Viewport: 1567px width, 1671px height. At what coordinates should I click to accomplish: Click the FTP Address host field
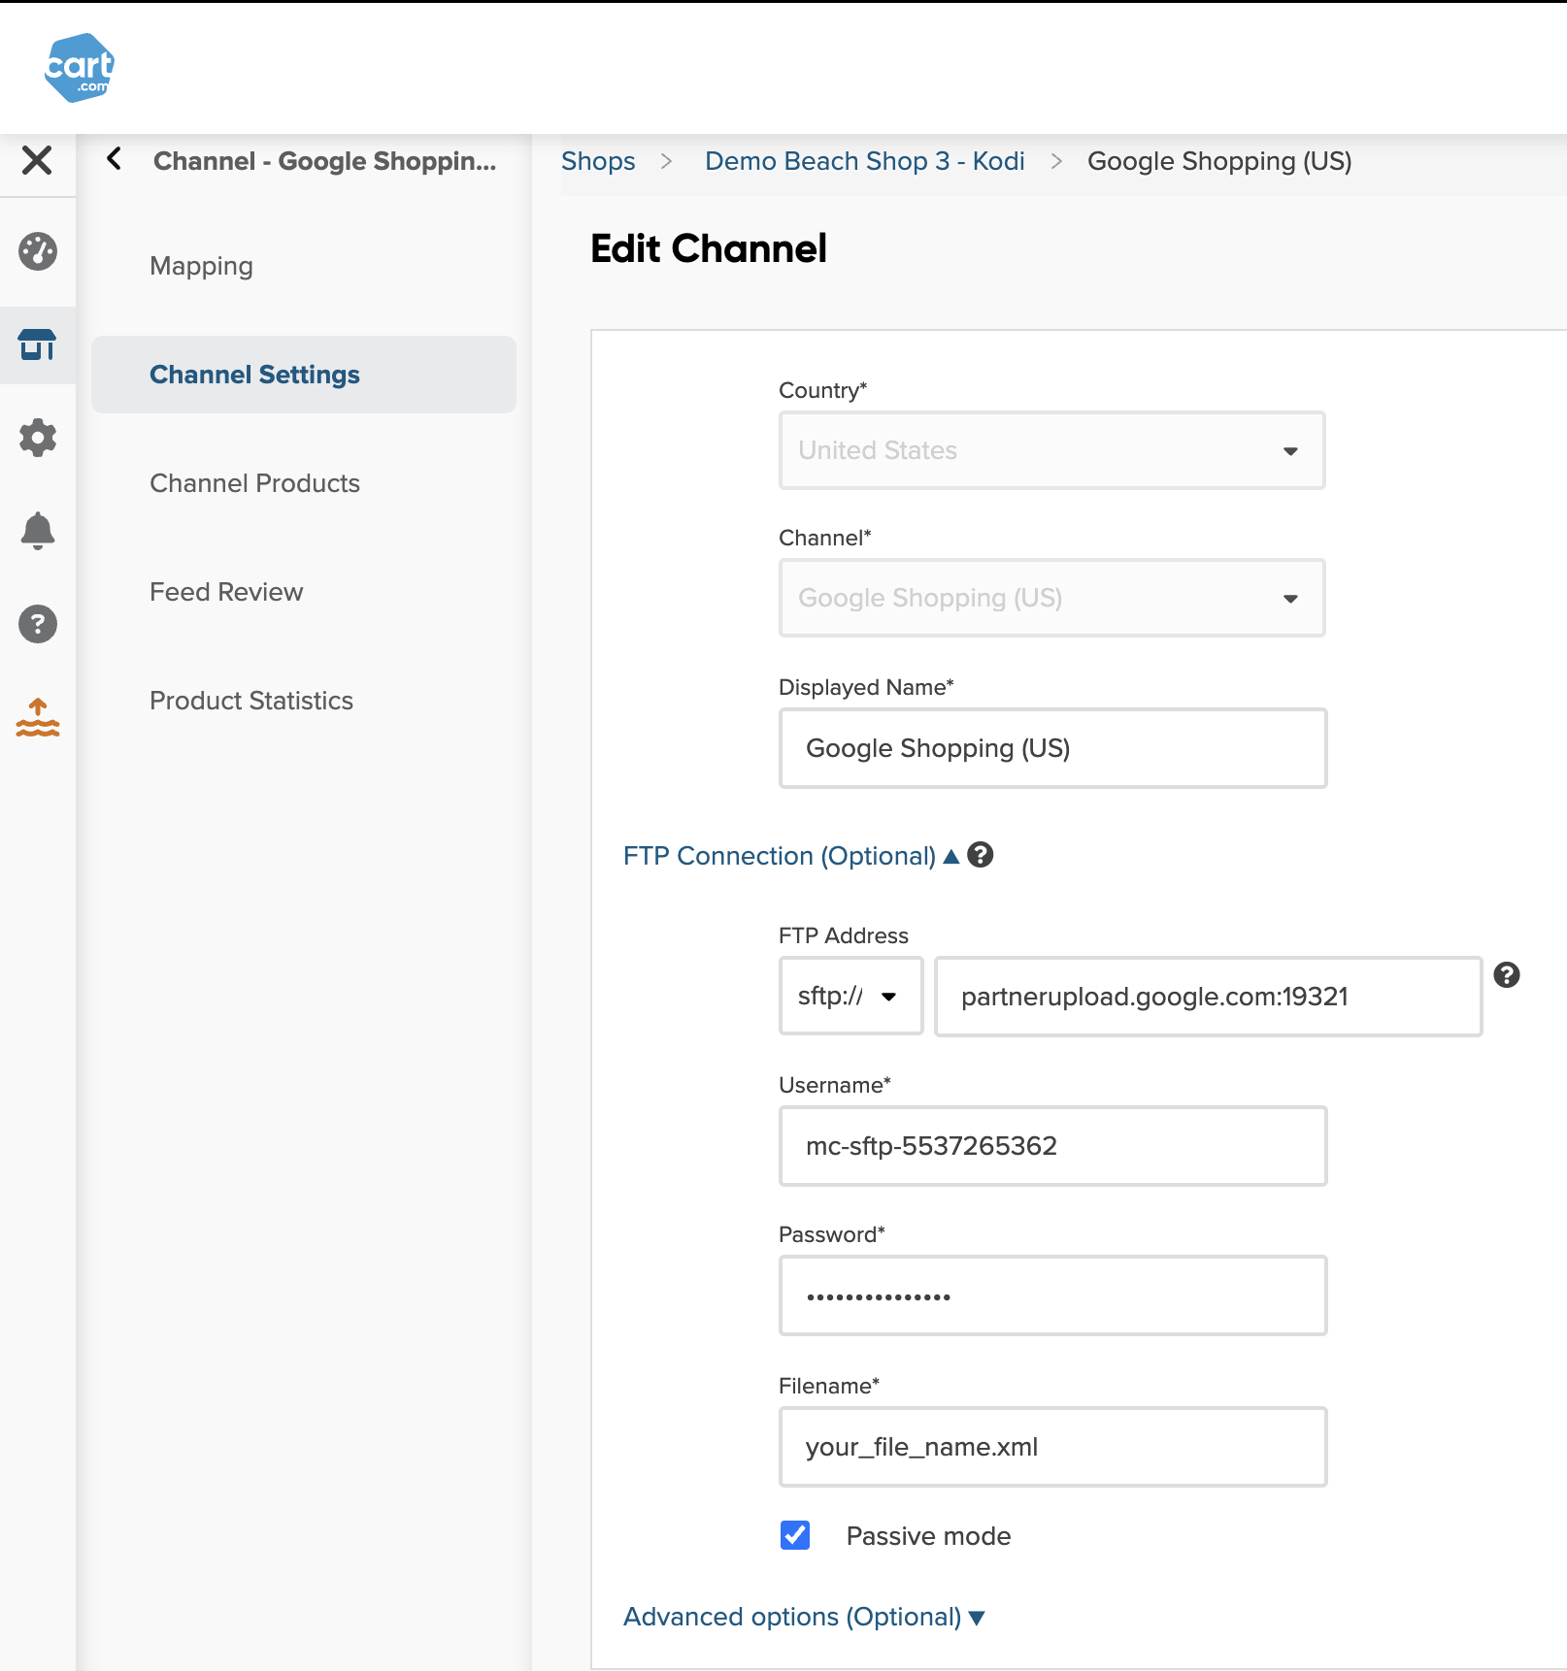(1208, 997)
